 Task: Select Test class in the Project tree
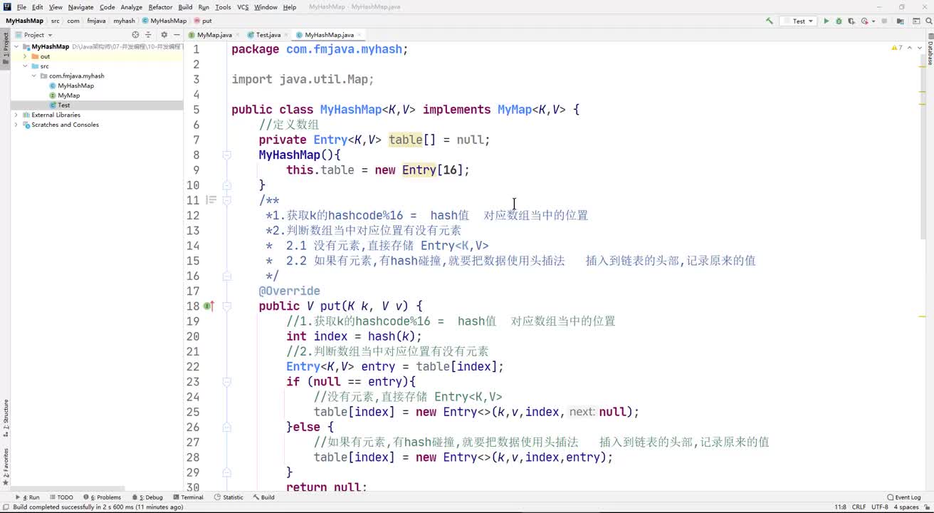click(63, 105)
